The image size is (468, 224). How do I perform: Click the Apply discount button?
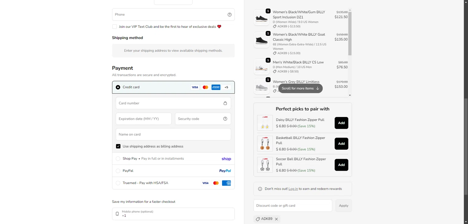344,206
